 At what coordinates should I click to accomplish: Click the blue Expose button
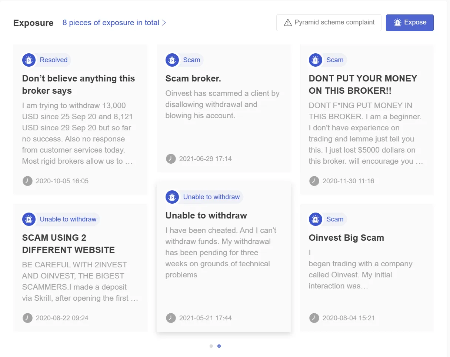pos(410,23)
